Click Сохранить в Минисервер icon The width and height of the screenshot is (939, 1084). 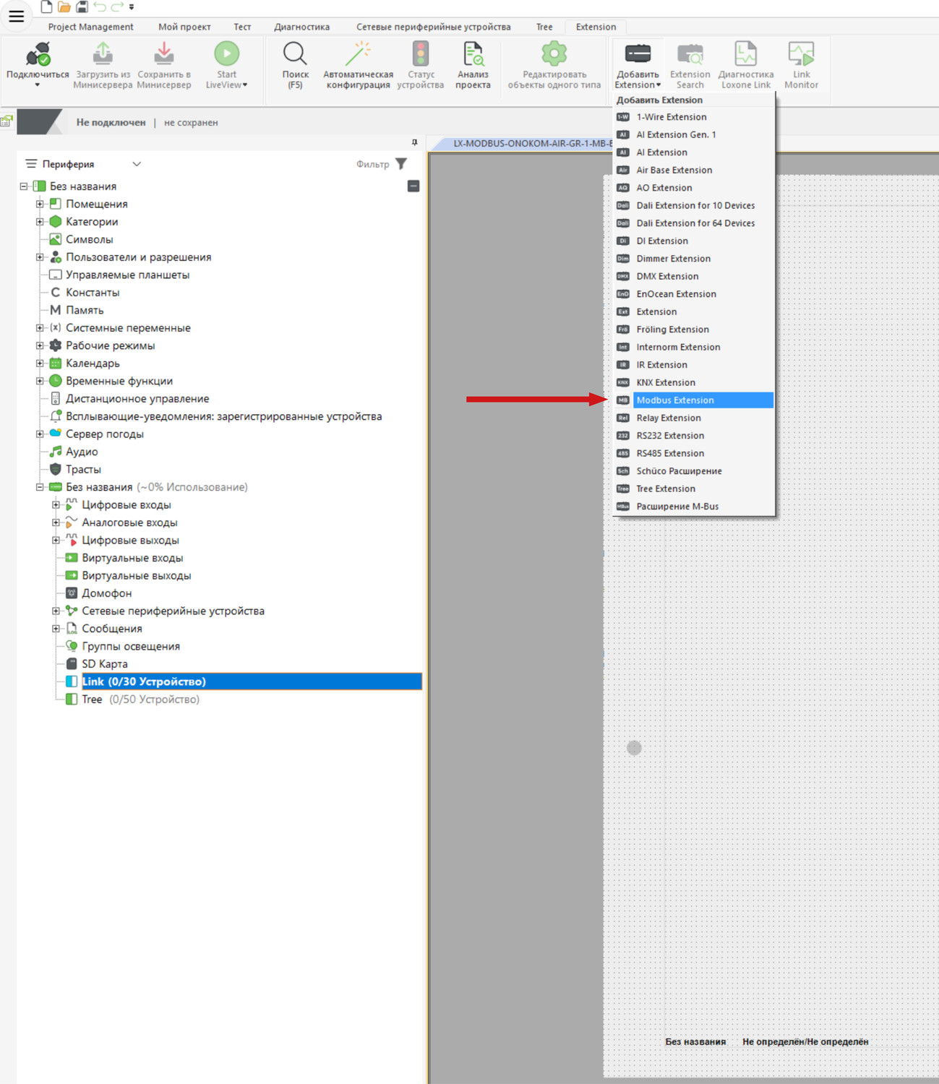164,55
